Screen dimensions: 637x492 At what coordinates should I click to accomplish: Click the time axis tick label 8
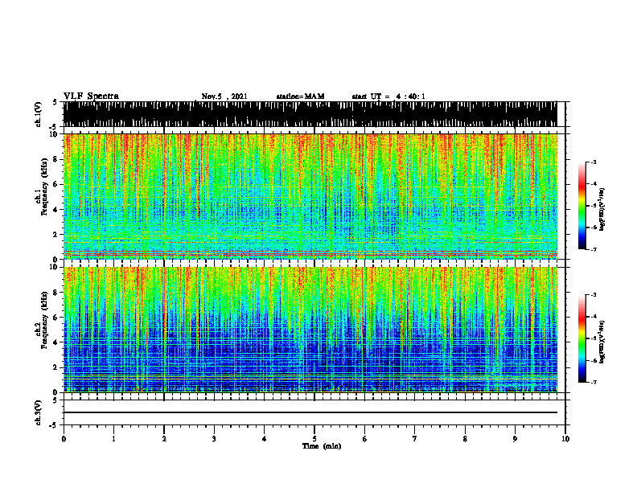[x=465, y=439]
